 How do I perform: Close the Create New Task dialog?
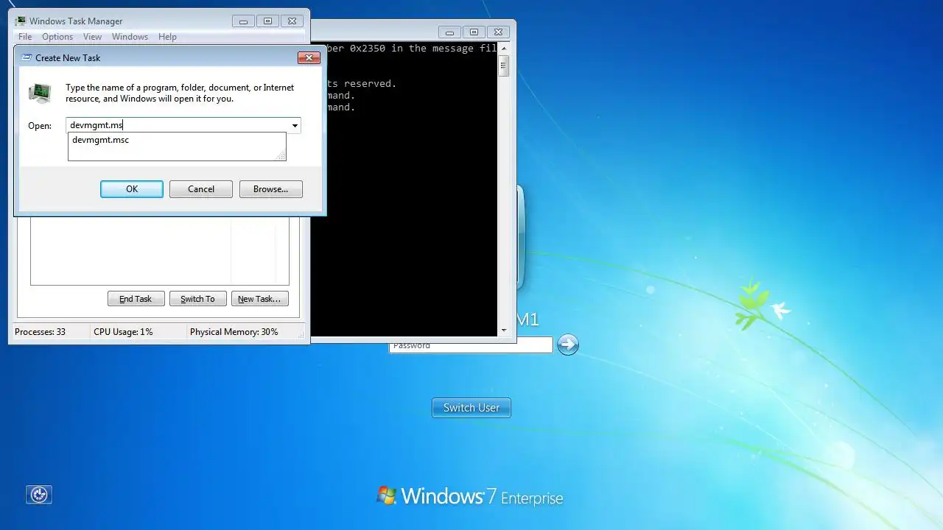tap(309, 57)
